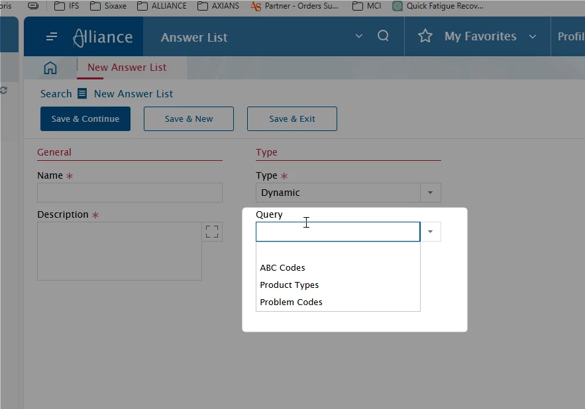
Task: Click the list icon beside Search
Action: coord(82,93)
